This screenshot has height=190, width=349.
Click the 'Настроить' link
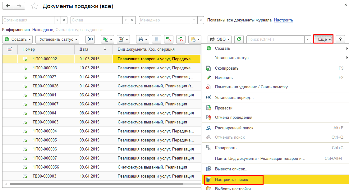click(283, 20)
